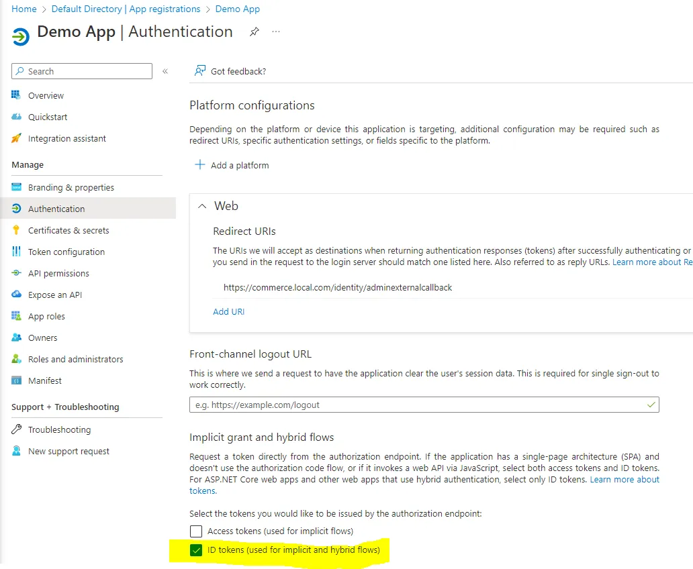Click the Troubleshooting wrench icon
The height and width of the screenshot is (569, 693).
point(16,429)
